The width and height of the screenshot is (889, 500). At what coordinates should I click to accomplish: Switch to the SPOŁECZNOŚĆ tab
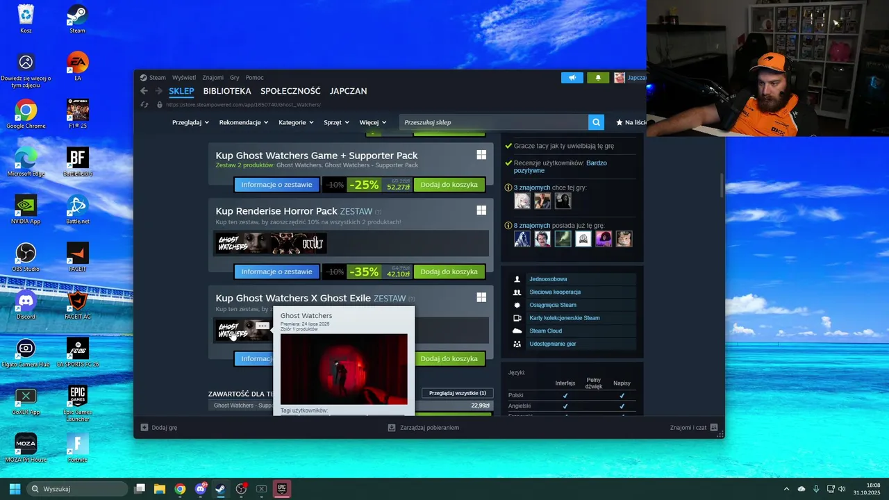(290, 91)
